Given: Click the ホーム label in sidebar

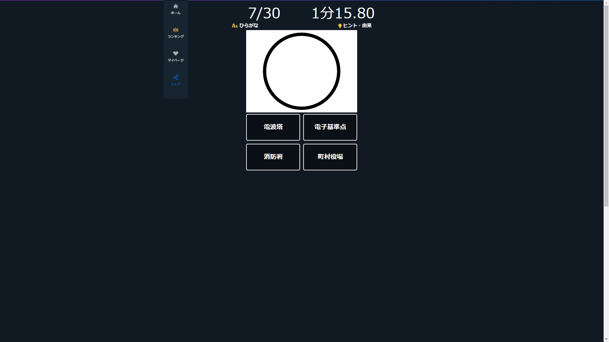Looking at the screenshot, I should [175, 13].
